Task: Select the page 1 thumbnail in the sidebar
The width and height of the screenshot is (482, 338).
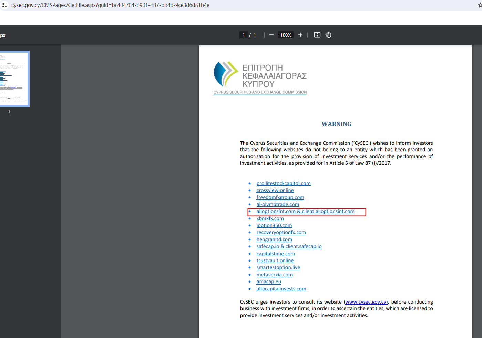Action: coord(14,79)
